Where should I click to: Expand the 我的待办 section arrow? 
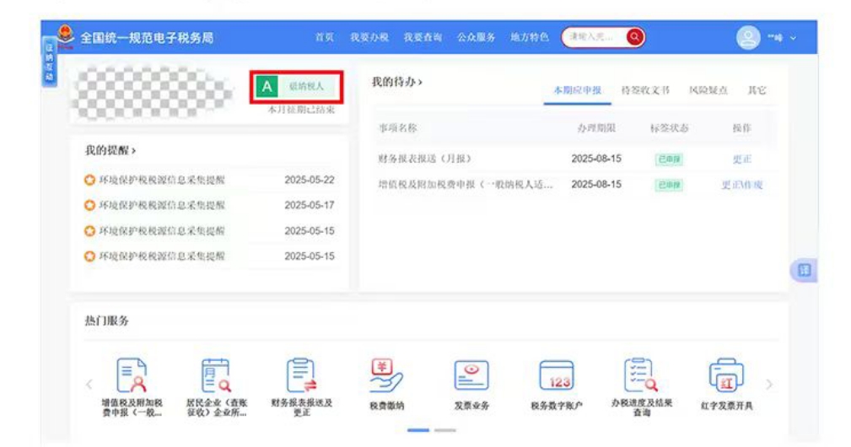click(x=420, y=82)
